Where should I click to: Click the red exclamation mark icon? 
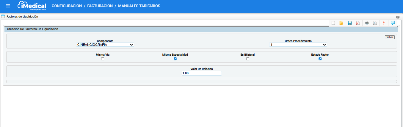[x=384, y=23]
